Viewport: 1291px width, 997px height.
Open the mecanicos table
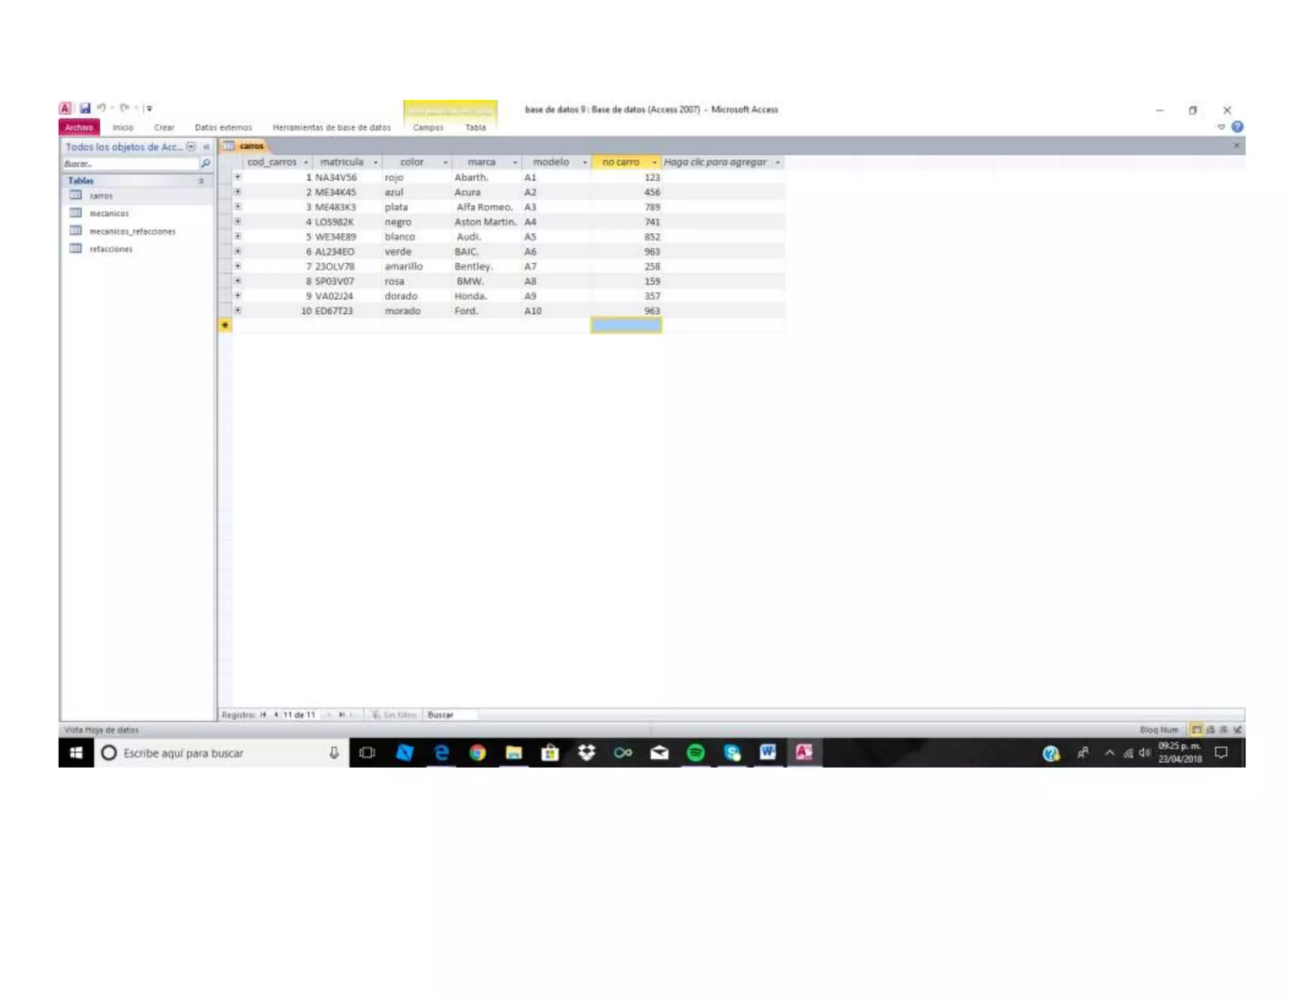[x=108, y=214]
